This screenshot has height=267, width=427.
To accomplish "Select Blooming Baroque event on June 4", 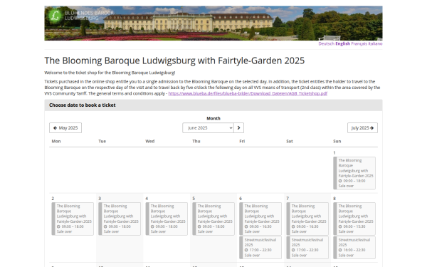I will (167, 219).
